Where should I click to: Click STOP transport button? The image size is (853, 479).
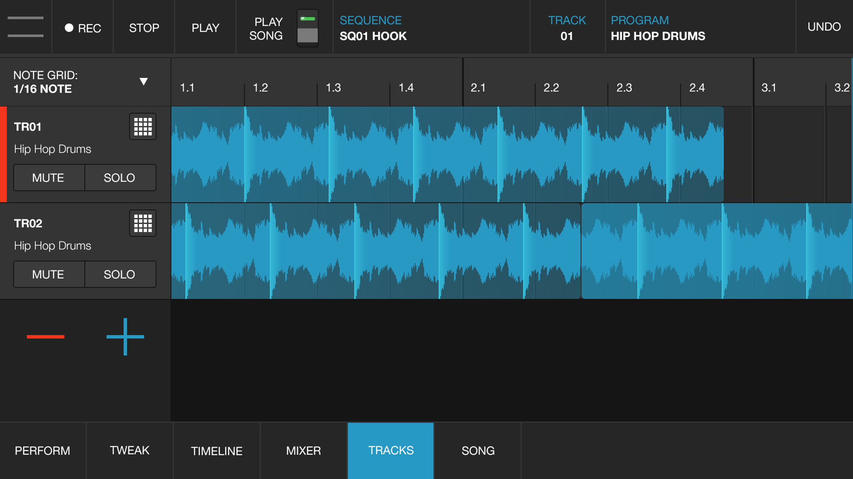pyautogui.click(x=144, y=28)
